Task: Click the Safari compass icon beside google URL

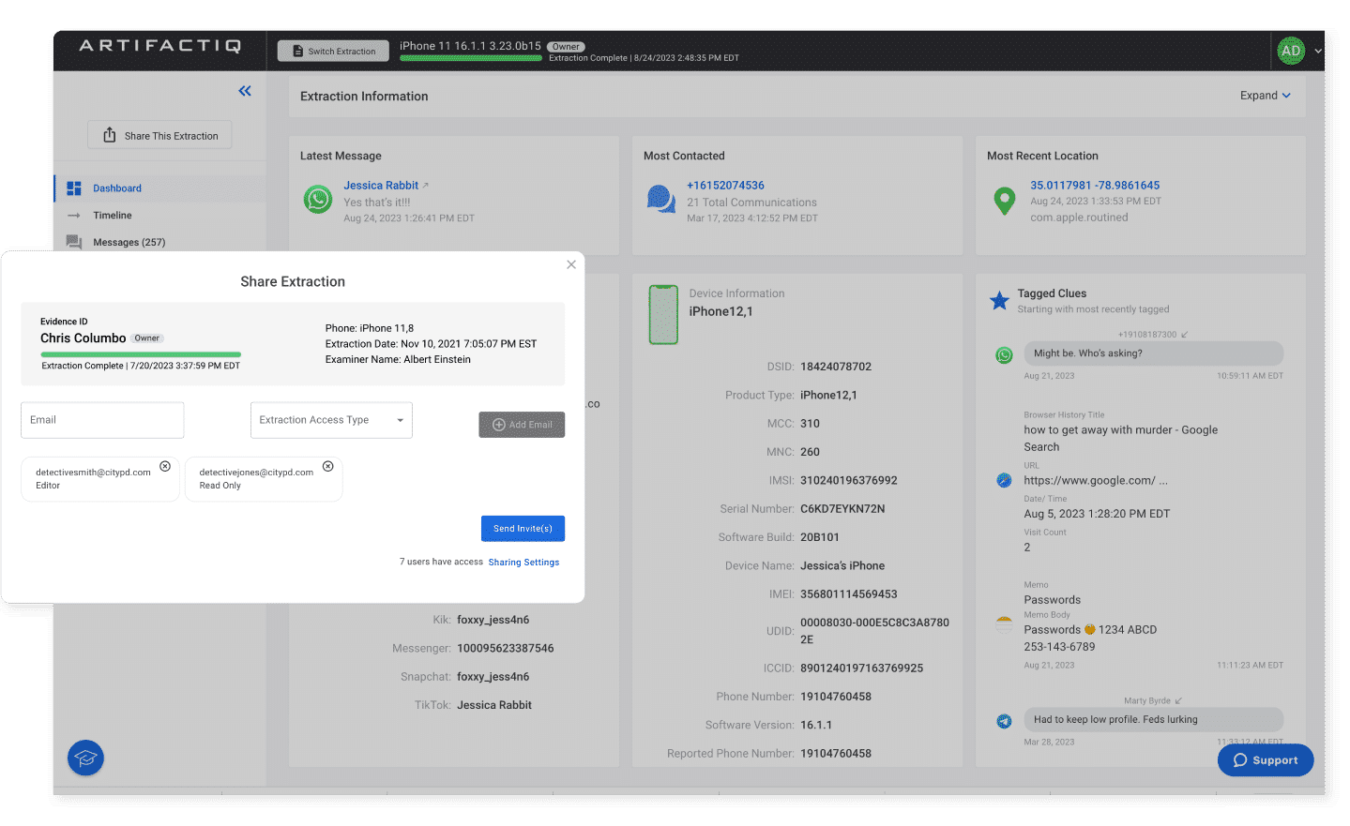Action: pos(1004,480)
